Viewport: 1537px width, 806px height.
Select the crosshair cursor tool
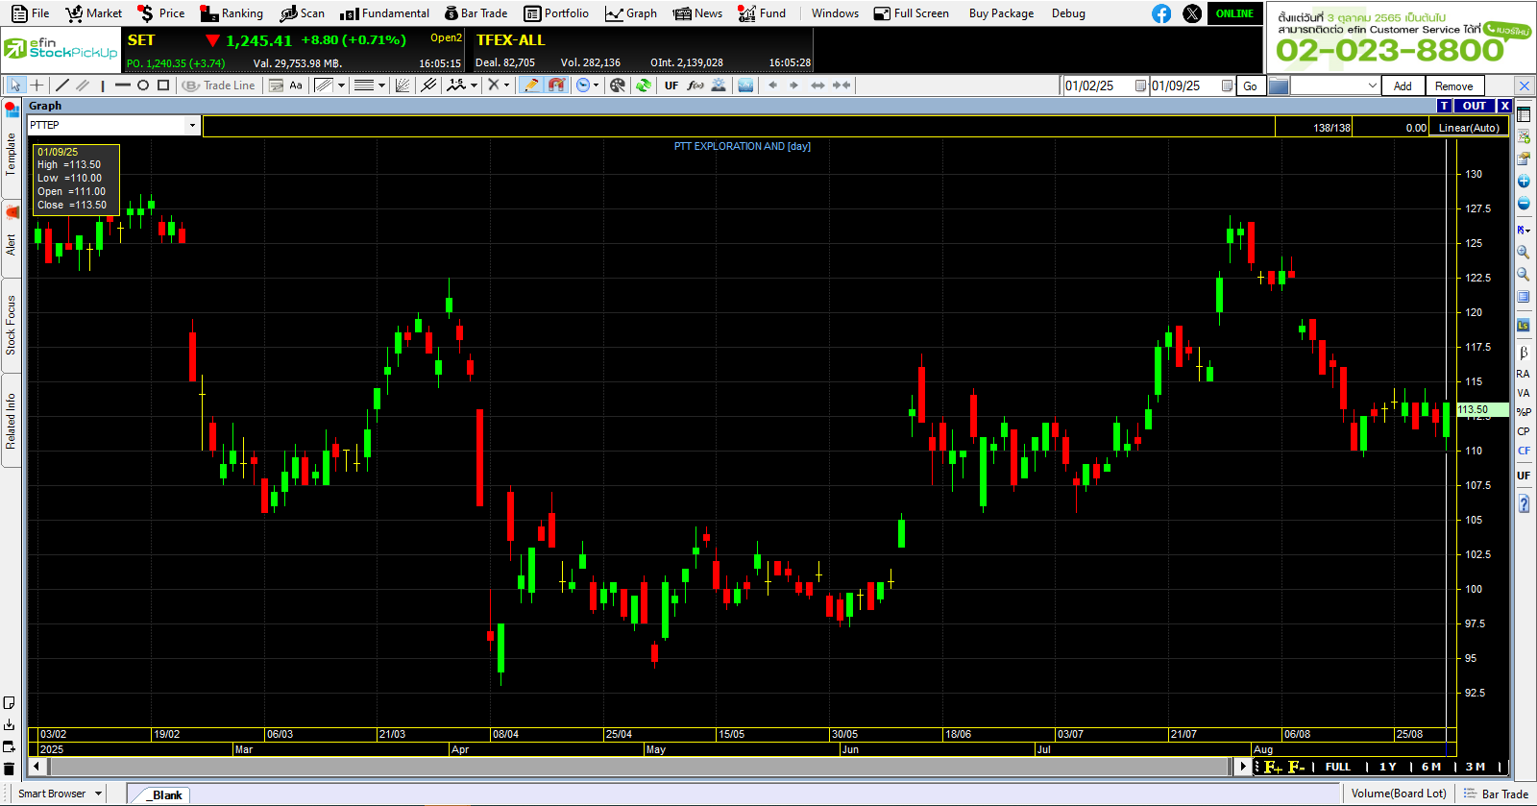[x=37, y=85]
